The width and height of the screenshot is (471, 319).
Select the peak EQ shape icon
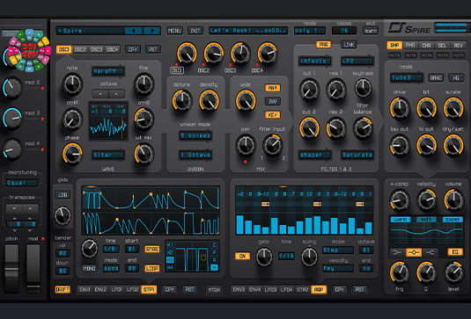pos(414,252)
